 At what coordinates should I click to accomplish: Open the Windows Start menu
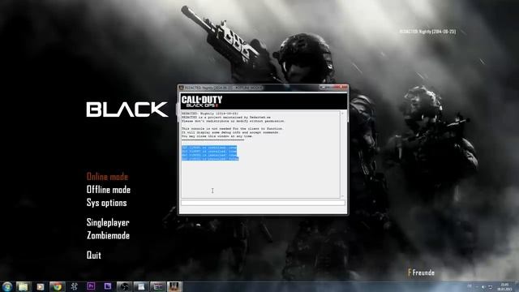(x=7, y=286)
